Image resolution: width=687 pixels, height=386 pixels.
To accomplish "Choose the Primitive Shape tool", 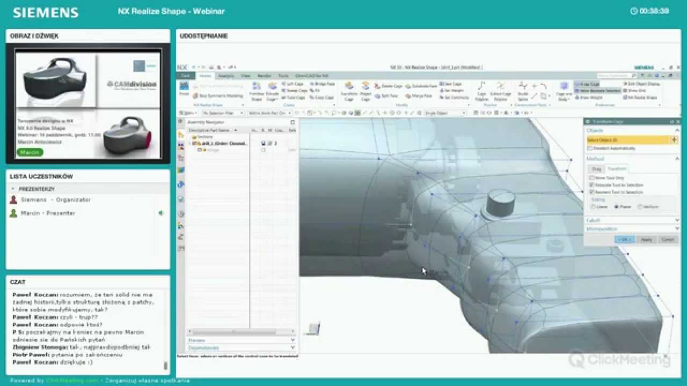I will [x=257, y=91].
